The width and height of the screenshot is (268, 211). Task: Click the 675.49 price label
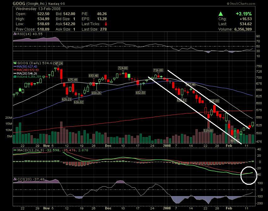coord(73,80)
